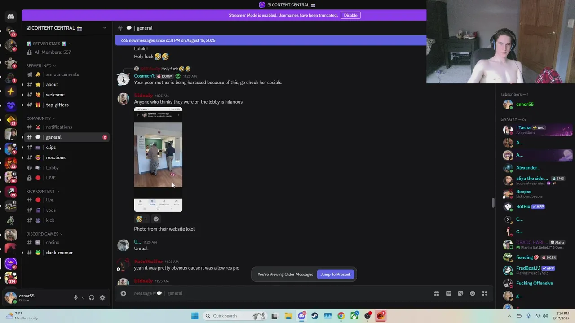
Task: Collapse DISCORD GAMES category
Action: pos(44,234)
